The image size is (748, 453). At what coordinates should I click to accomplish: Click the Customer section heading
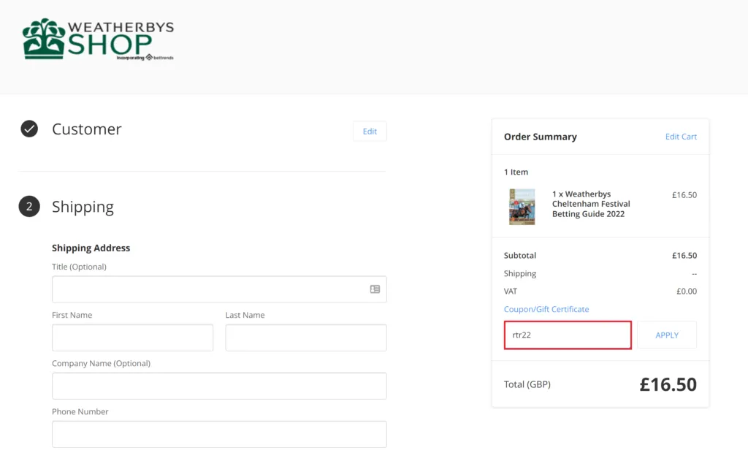pos(87,129)
